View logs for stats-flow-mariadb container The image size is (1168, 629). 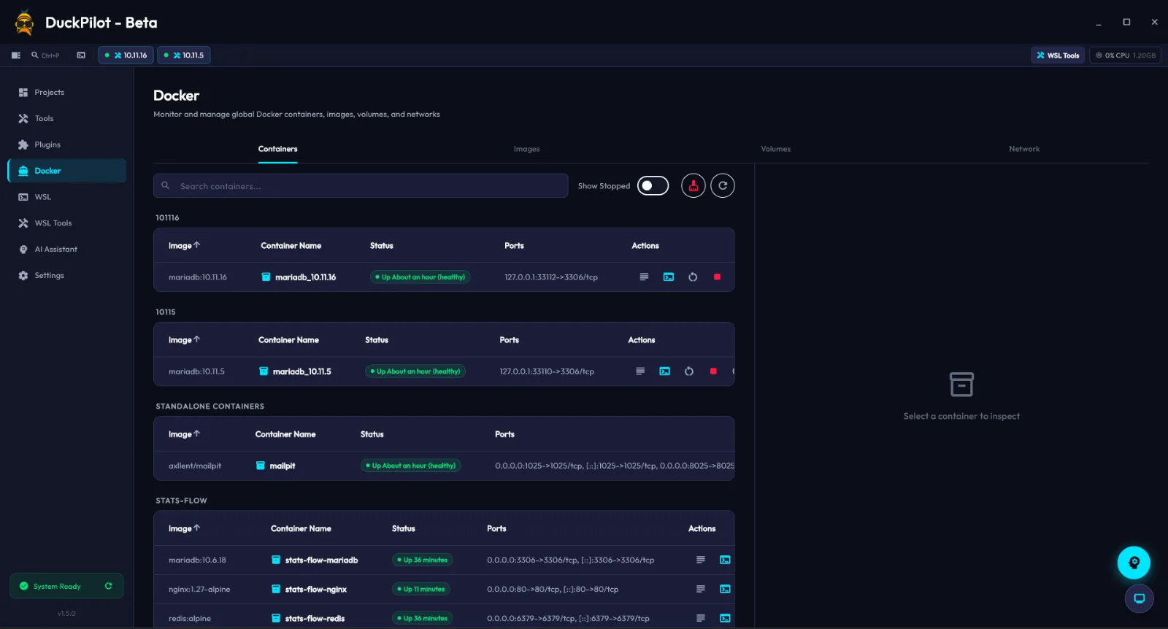(x=701, y=560)
